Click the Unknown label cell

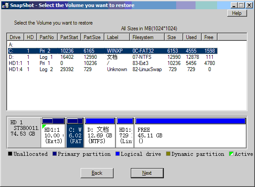(117, 69)
